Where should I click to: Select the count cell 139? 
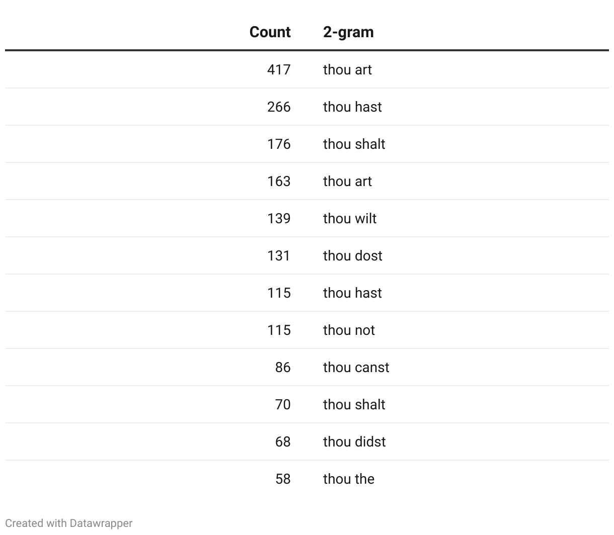coord(279,218)
